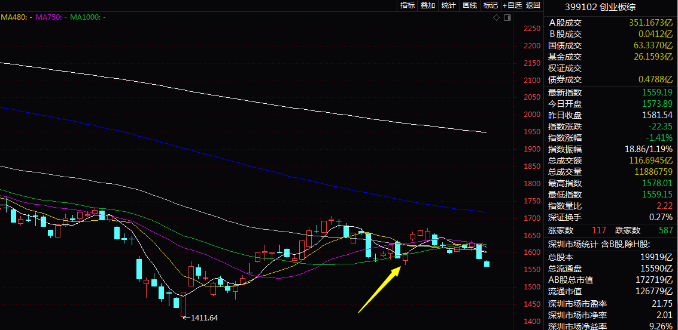Image resolution: width=678 pixels, height=330 pixels.
Task: Click the 最新指数 value 1559.19
Action: [658, 92]
